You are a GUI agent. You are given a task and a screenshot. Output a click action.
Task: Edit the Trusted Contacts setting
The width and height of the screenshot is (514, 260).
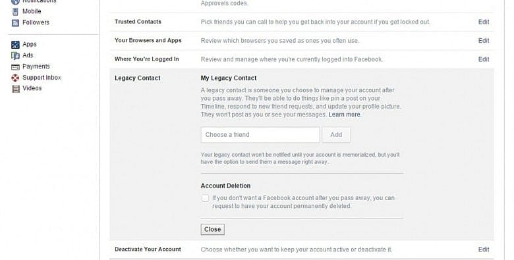click(484, 22)
